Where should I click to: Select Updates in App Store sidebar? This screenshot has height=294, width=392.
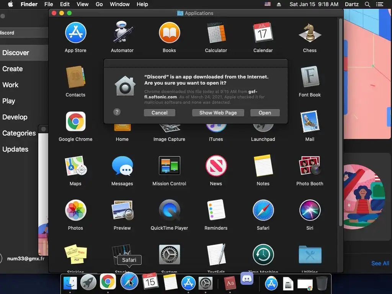pos(19,149)
